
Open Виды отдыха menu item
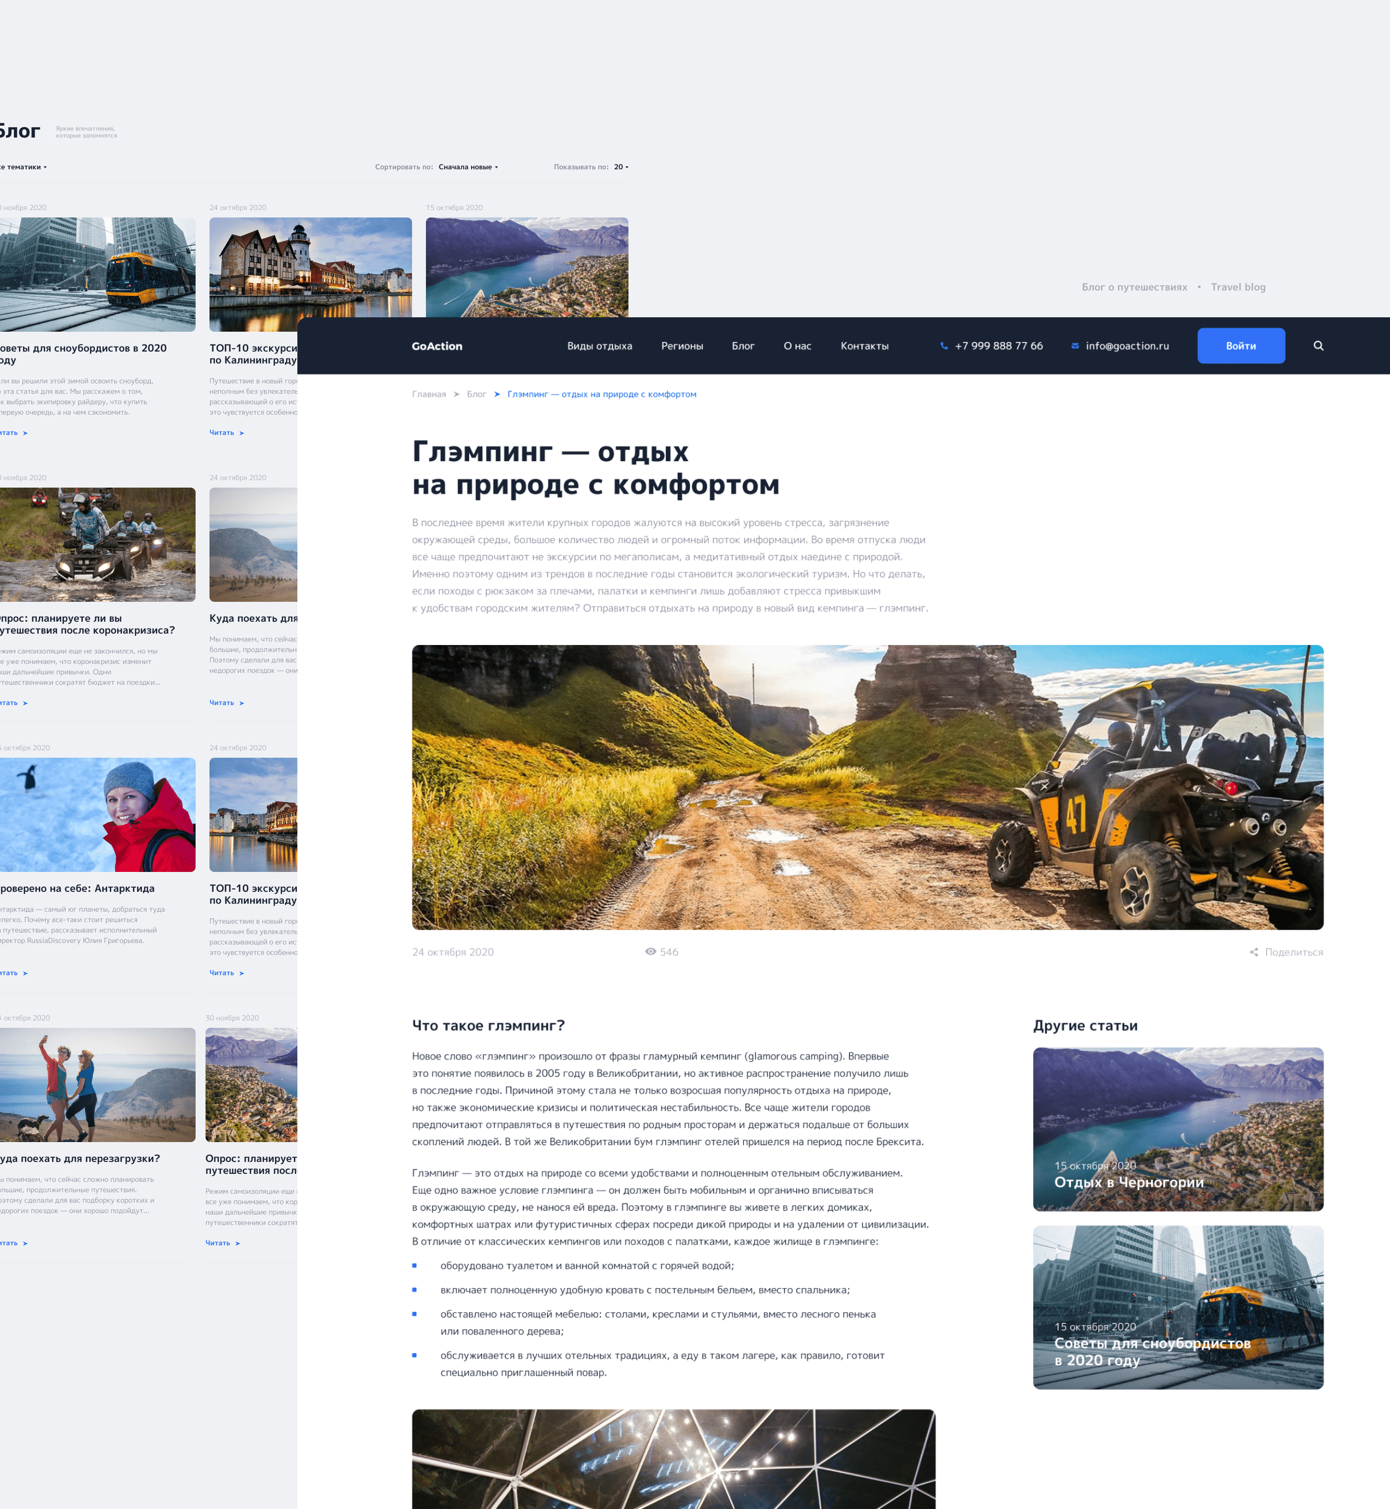tap(600, 346)
